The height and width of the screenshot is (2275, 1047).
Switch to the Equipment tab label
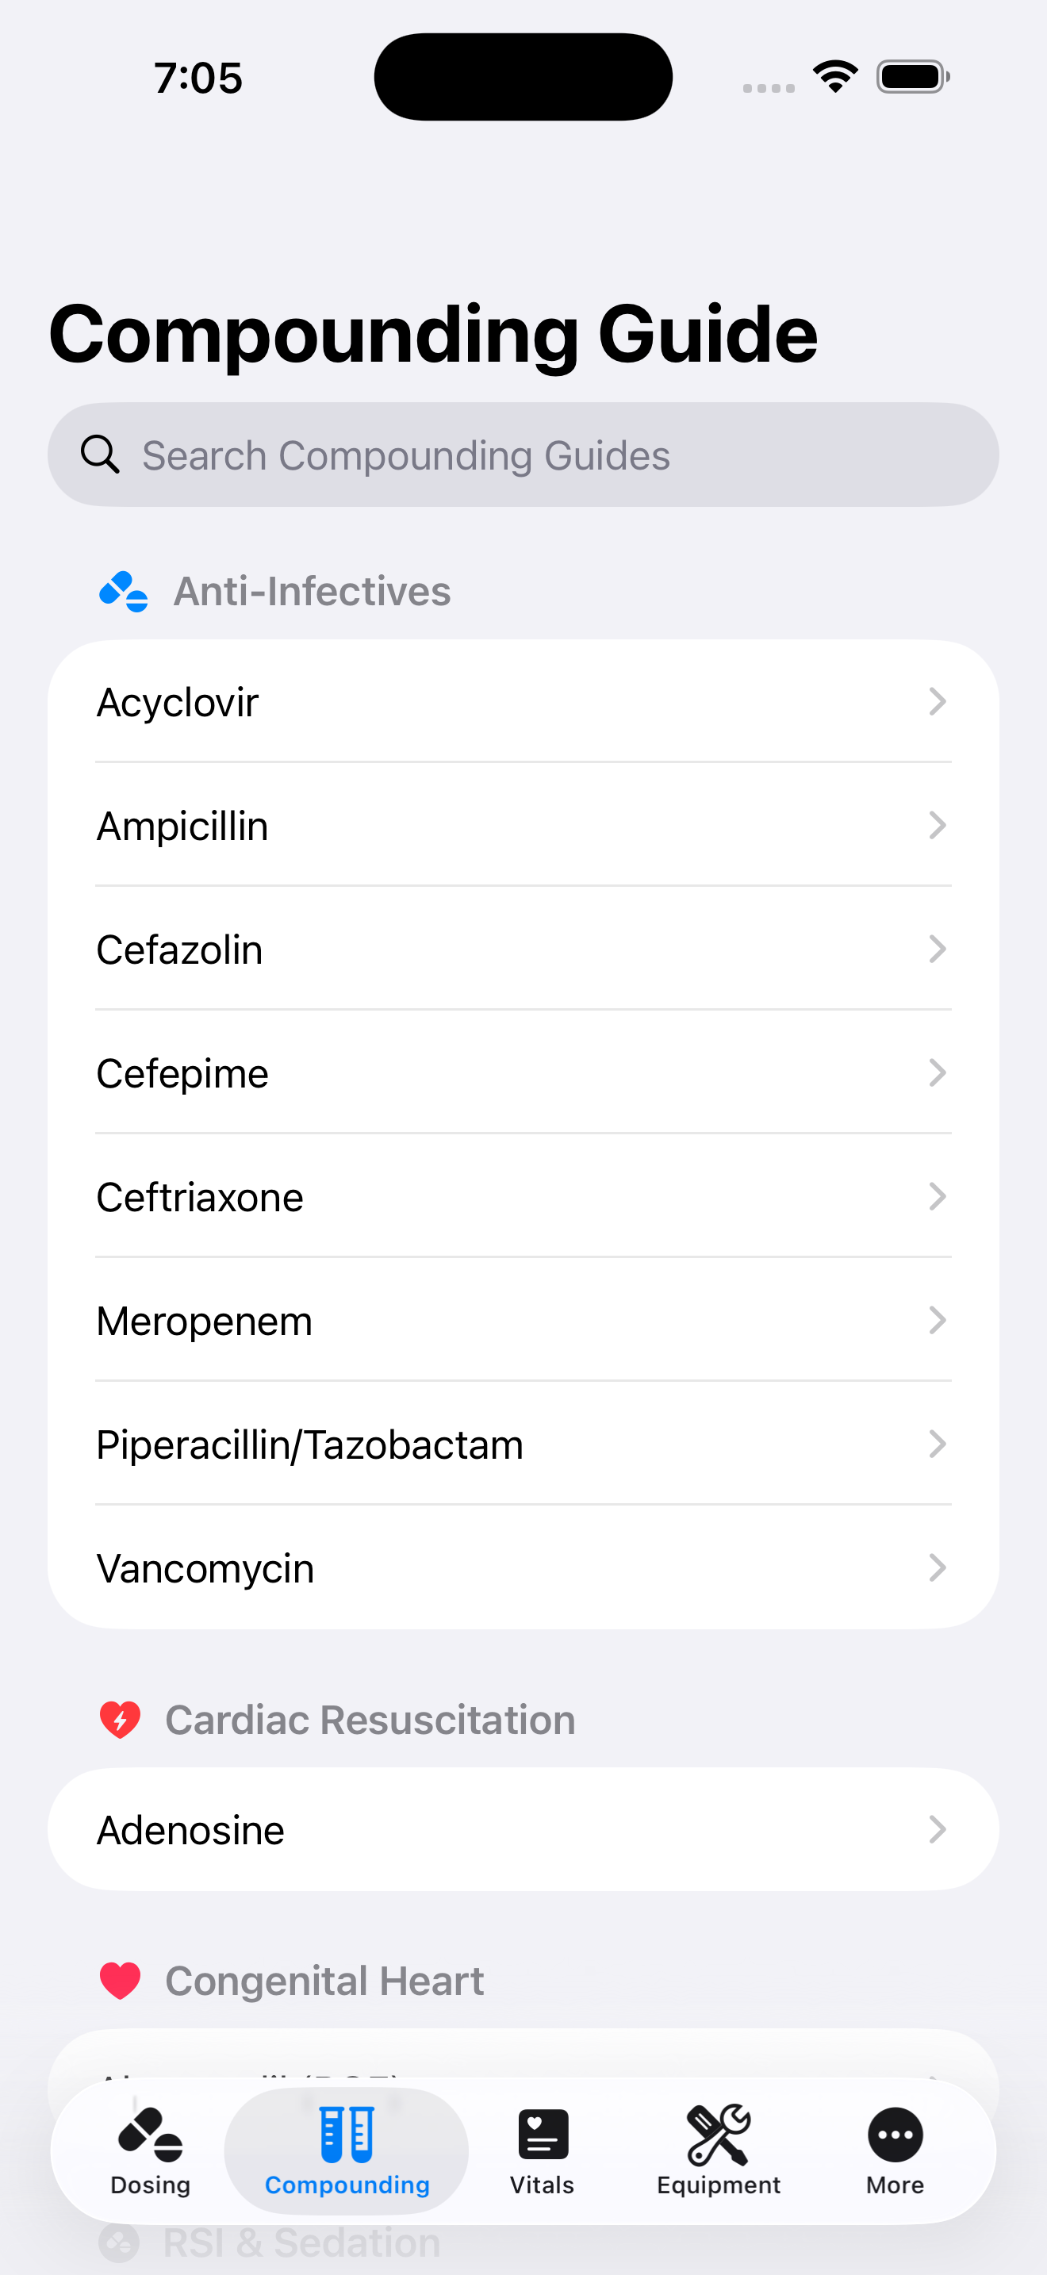719,2185
